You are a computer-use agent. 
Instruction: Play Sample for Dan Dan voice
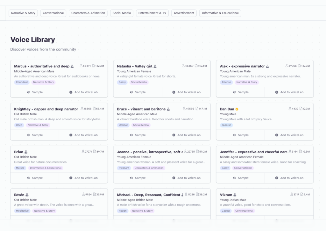click(x=241, y=135)
